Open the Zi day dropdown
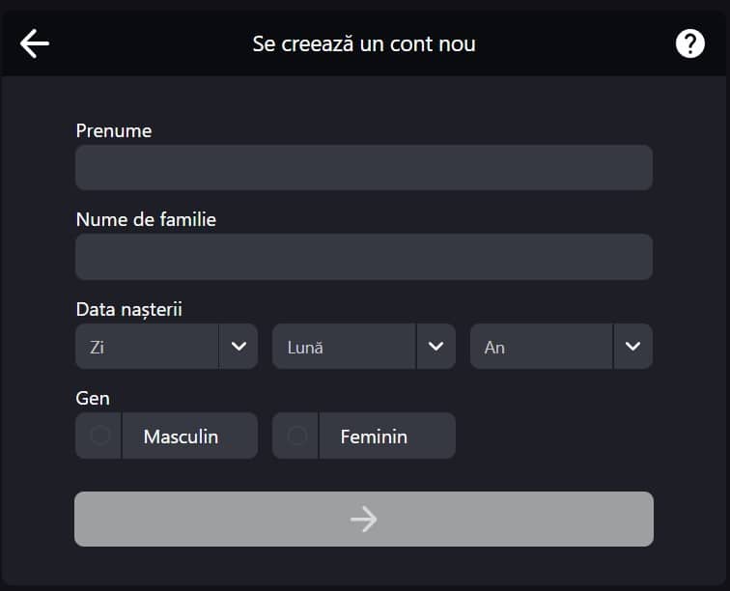The height and width of the screenshot is (591, 730). [167, 347]
